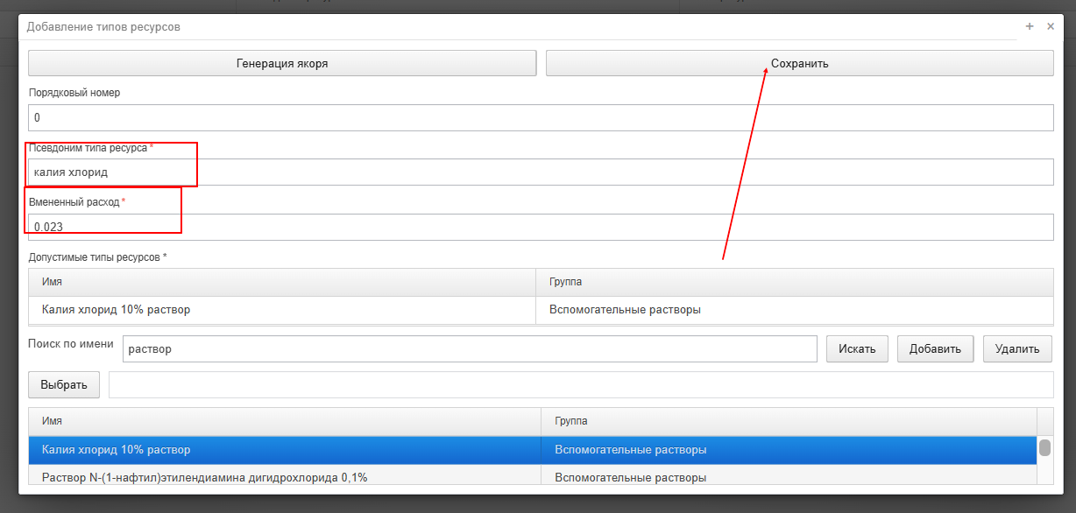This screenshot has width=1076, height=513.
Task: Save the form with Сохранить button
Action: [x=799, y=63]
